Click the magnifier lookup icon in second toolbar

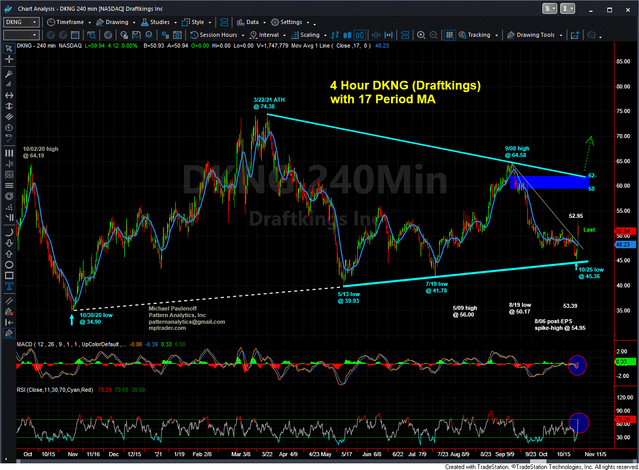(91, 35)
